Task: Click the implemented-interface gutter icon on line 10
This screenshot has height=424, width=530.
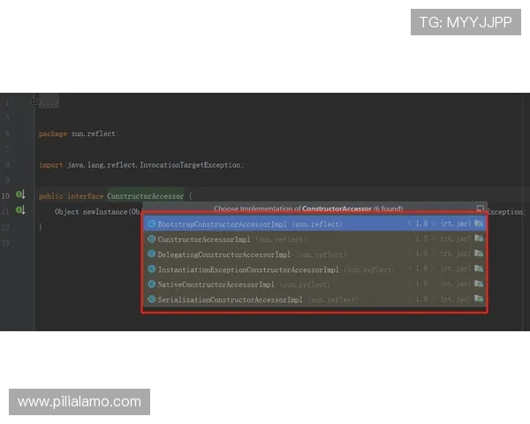Action: click(20, 194)
